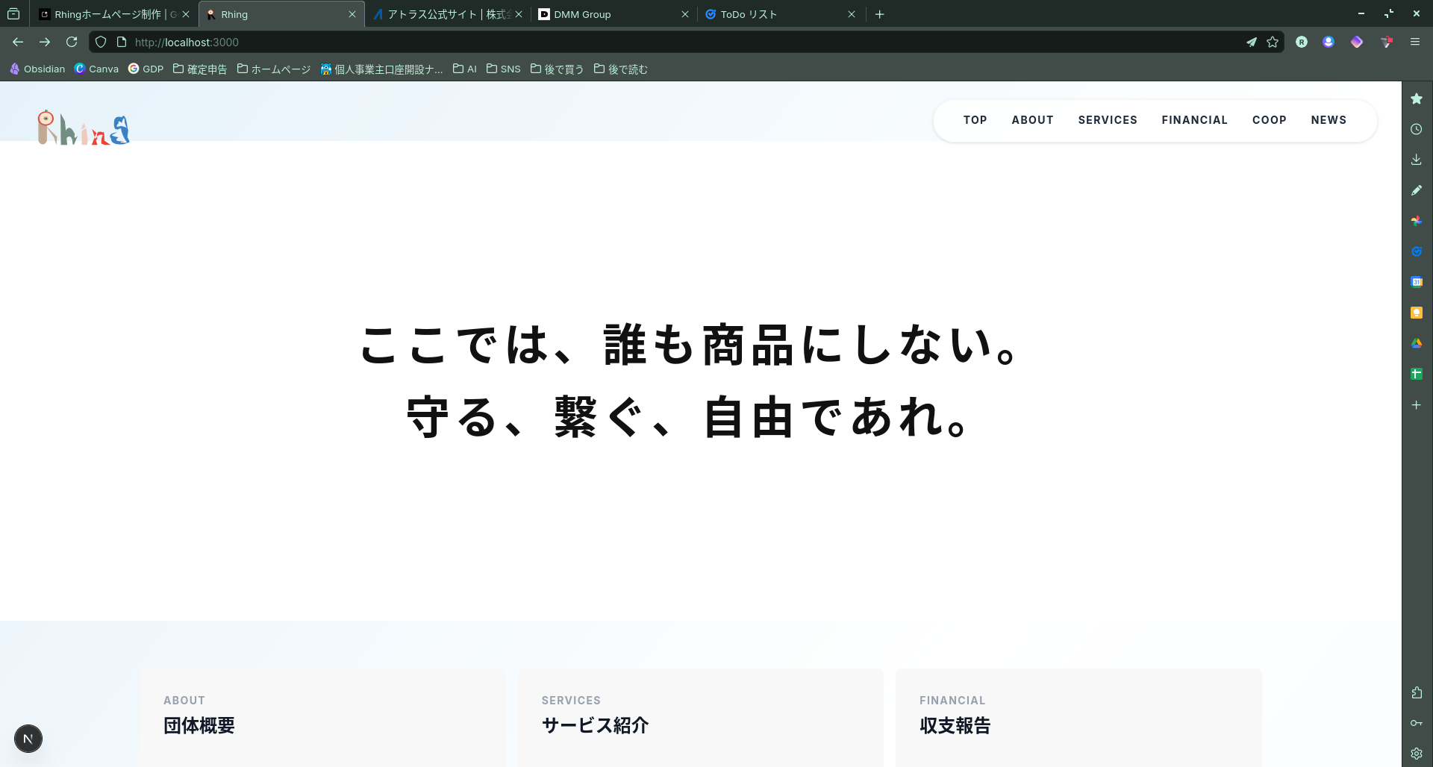Click the sidebar settings gear icon
1433x767 pixels.
[x=1416, y=754]
